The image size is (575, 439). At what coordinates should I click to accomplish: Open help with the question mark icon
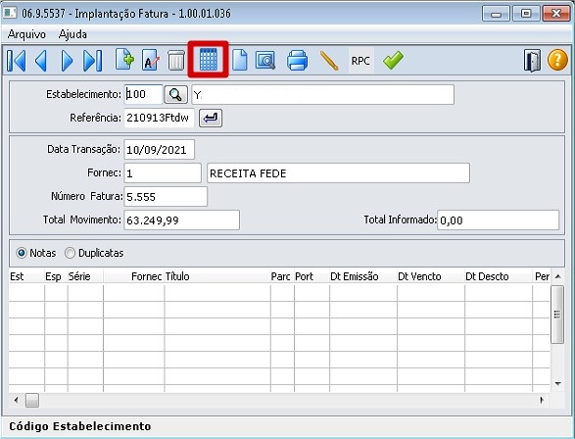(x=557, y=60)
